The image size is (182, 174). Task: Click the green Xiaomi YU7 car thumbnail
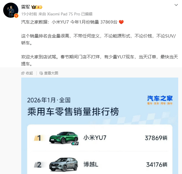pyautogui.click(x=64, y=138)
